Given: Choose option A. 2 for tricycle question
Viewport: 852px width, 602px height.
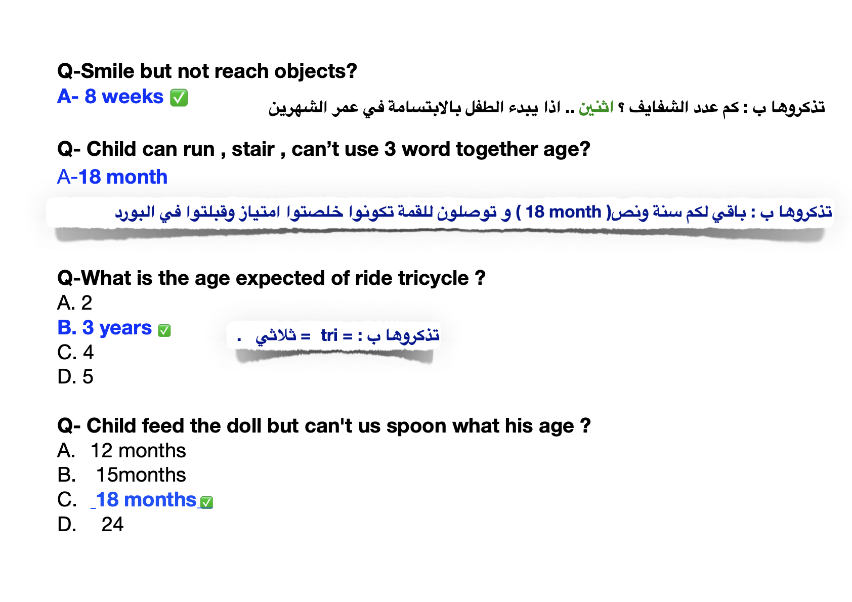Looking at the screenshot, I should pyautogui.click(x=74, y=303).
